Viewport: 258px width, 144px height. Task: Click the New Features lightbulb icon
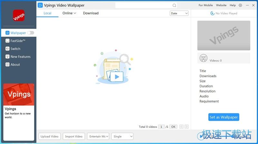click(7, 57)
